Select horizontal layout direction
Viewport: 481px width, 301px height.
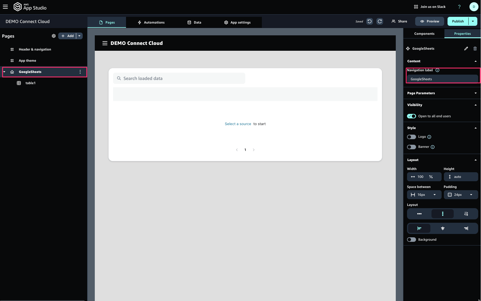[419, 214]
